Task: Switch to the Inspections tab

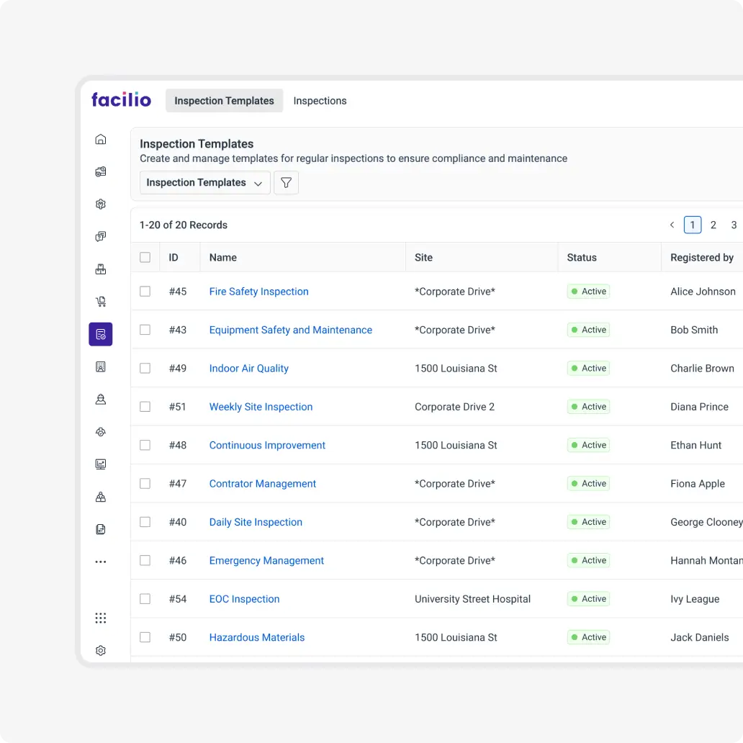Action: [x=320, y=101]
